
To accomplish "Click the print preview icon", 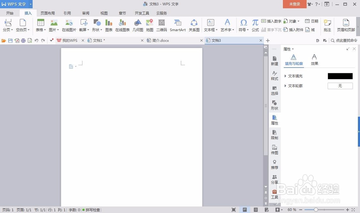I will point(30,41).
